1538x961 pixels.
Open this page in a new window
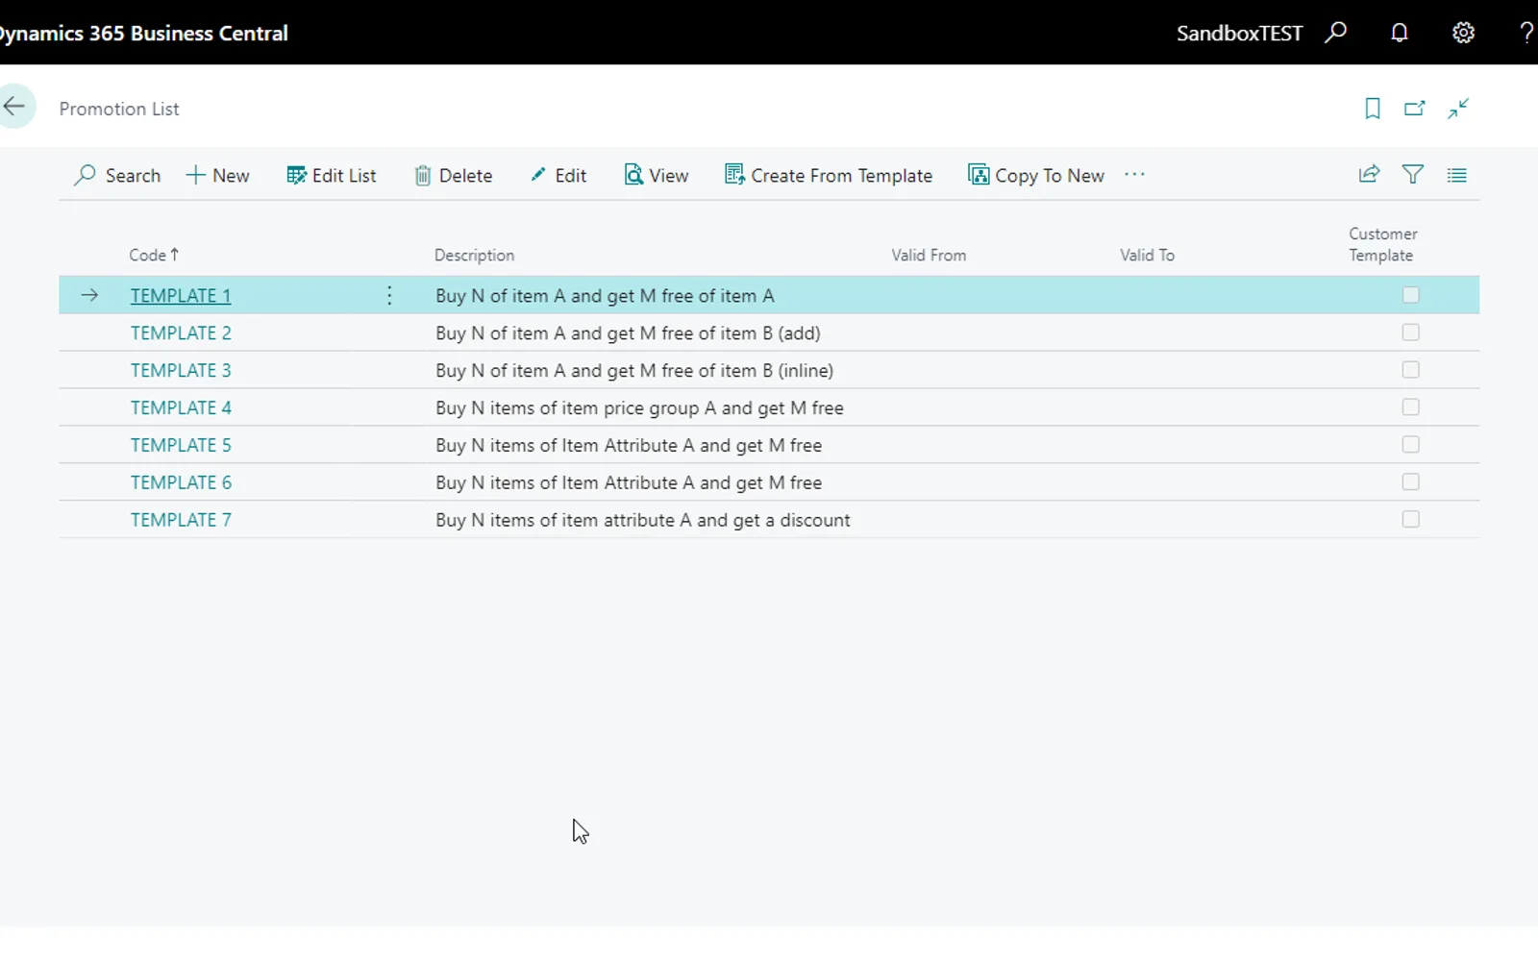click(x=1415, y=109)
